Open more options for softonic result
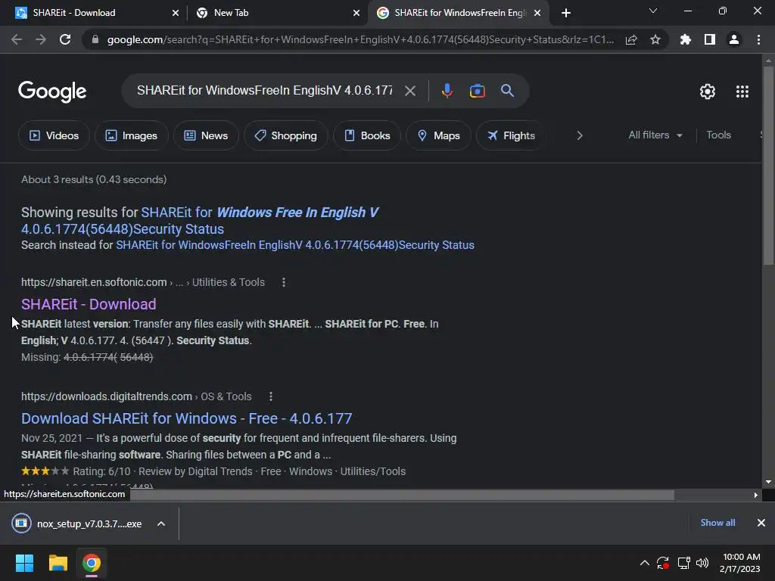The height and width of the screenshot is (581, 775). click(x=284, y=283)
